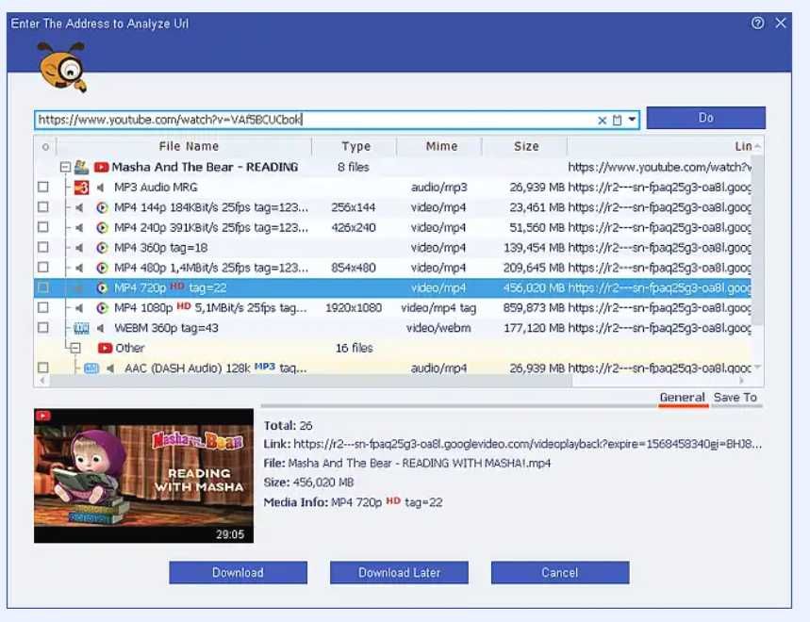
Task: Click the WEBM file icon in WEBM 360p row
Action: [x=82, y=328]
